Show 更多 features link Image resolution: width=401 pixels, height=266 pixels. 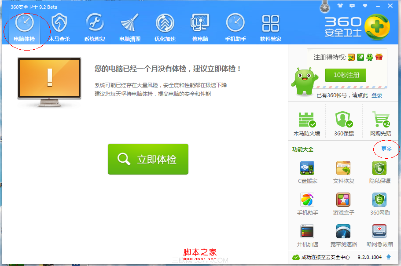tap(386, 149)
